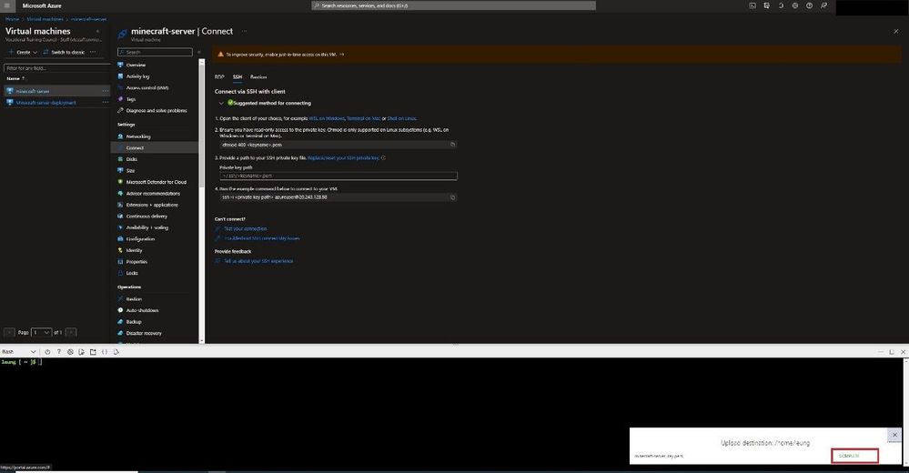Open Auto-shutdown under Operations
This screenshot has width=909, height=473.
[x=142, y=310]
